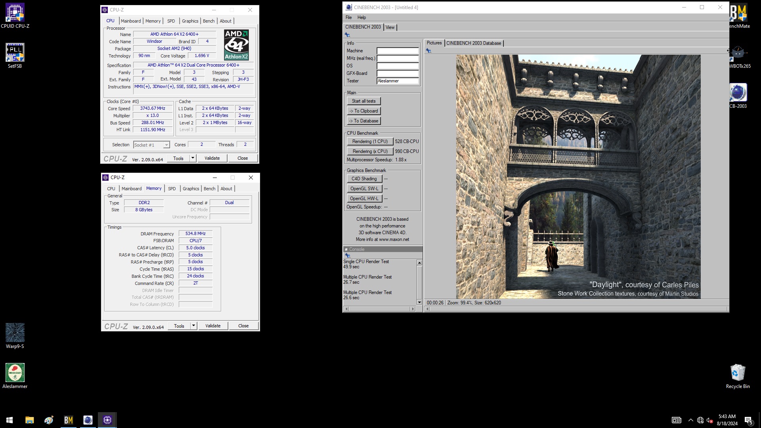Click the DRAM Frequency value 534.8 MHz
Viewport: 761px width, 428px height.
[x=195, y=233]
